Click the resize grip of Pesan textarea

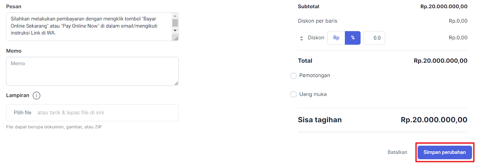pyautogui.click(x=176, y=39)
